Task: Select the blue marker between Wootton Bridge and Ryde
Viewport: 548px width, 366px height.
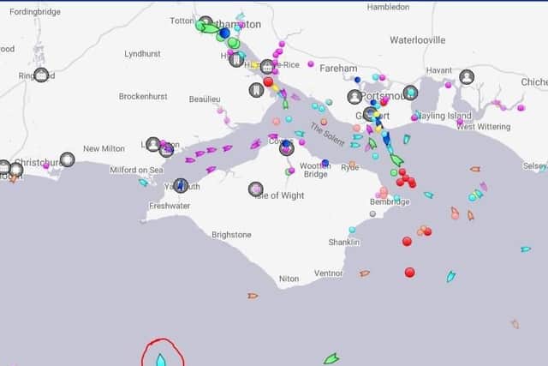Action: click(325, 163)
